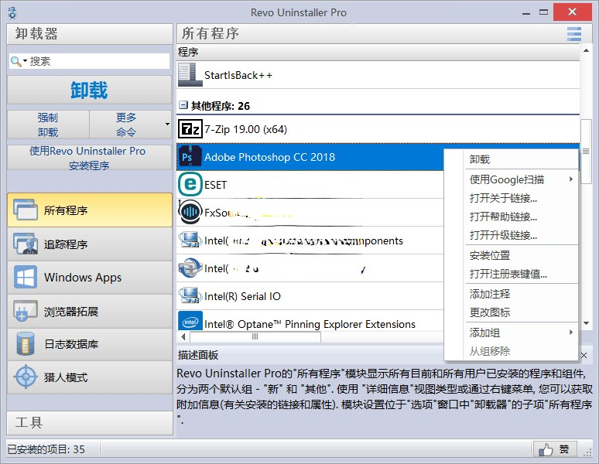Click the 猎人模式 crosshair icon
Viewport: 599px width, 464px height.
coord(26,377)
